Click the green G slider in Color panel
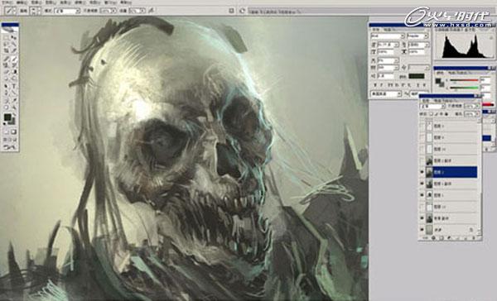The image size is (497, 301). point(465,88)
